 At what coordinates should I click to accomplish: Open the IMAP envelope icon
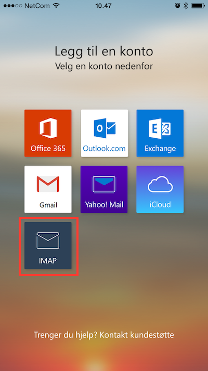48,241
